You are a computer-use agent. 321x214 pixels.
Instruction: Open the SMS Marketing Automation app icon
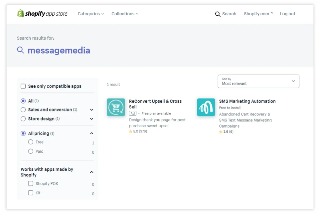[206, 107]
